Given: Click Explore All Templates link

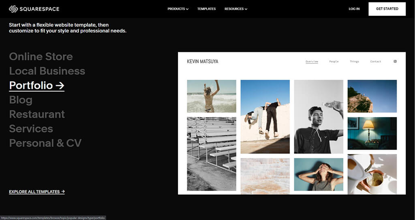Looking at the screenshot, I should click(x=37, y=192).
